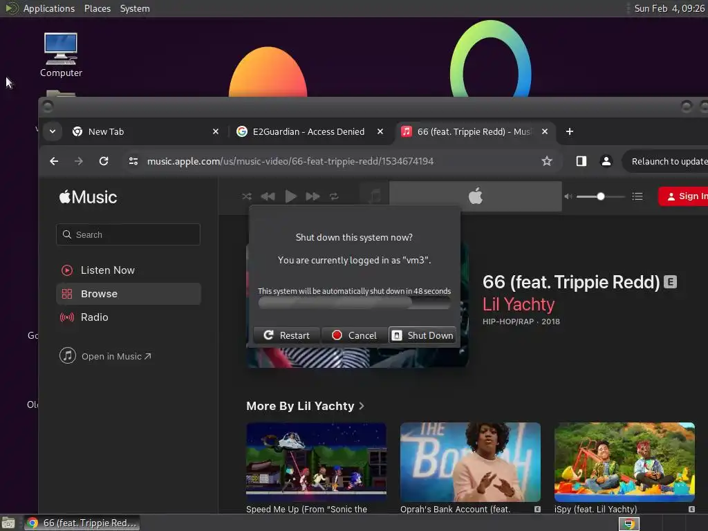Click Open in Music link
Image resolution: width=708 pixels, height=531 pixels.
[x=106, y=356]
